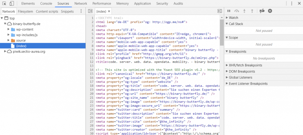The height and width of the screenshot is (135, 303).
Task: Switch to Content scripts navigator tab
Action: [47, 11]
